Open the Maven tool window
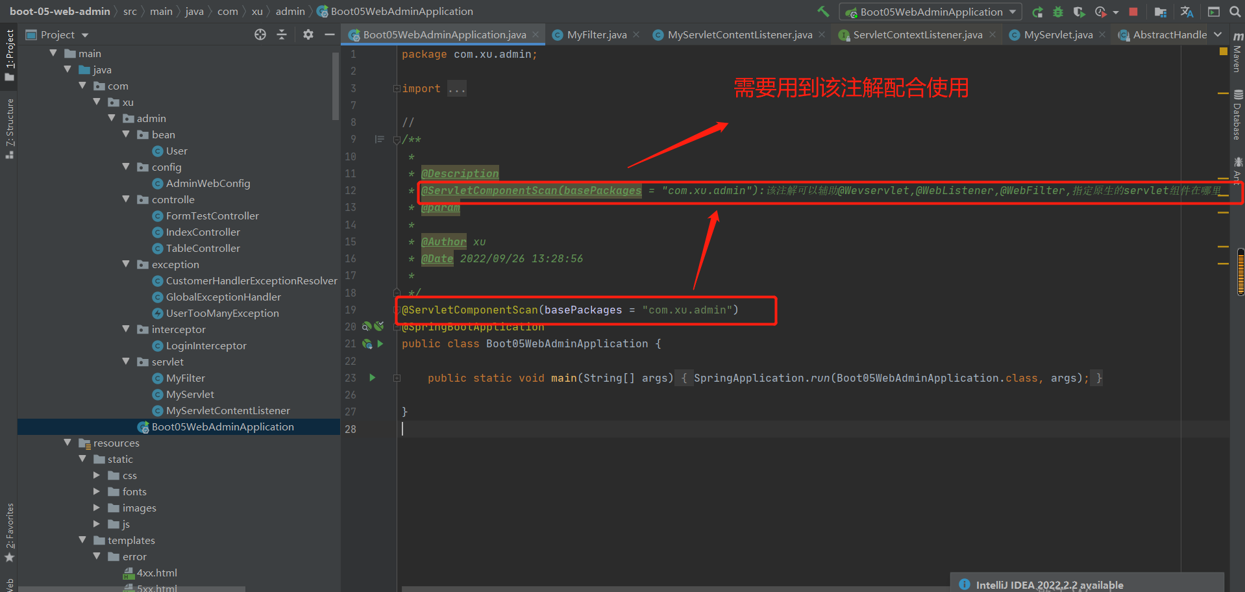This screenshot has width=1245, height=592. pyautogui.click(x=1238, y=51)
